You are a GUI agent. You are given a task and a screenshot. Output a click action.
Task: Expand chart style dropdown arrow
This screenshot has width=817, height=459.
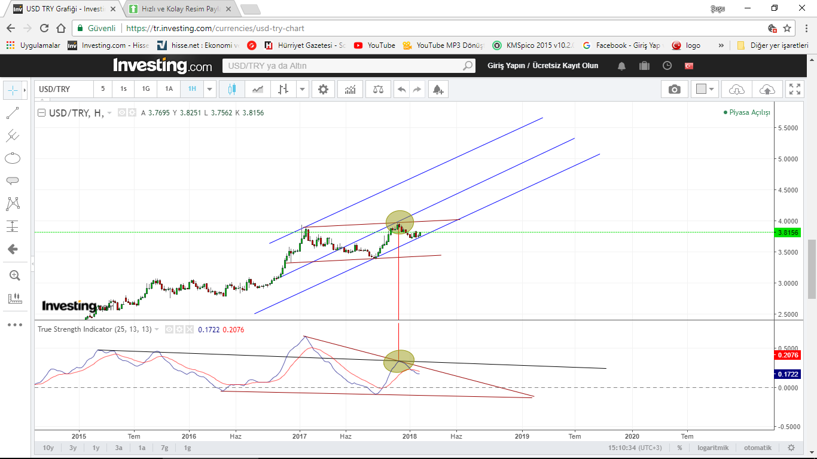[x=302, y=89]
